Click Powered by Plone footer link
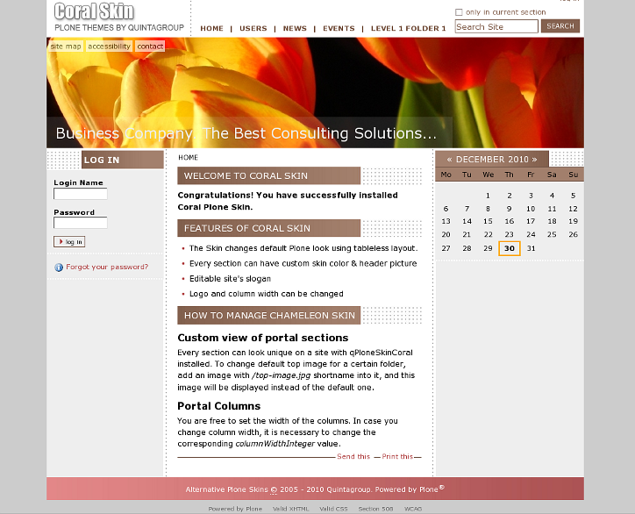635x514 pixels. pyautogui.click(x=235, y=509)
